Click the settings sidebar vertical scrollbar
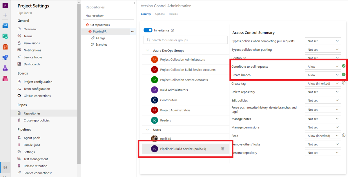This screenshot has height=177, width=348. pyautogui.click(x=79, y=84)
